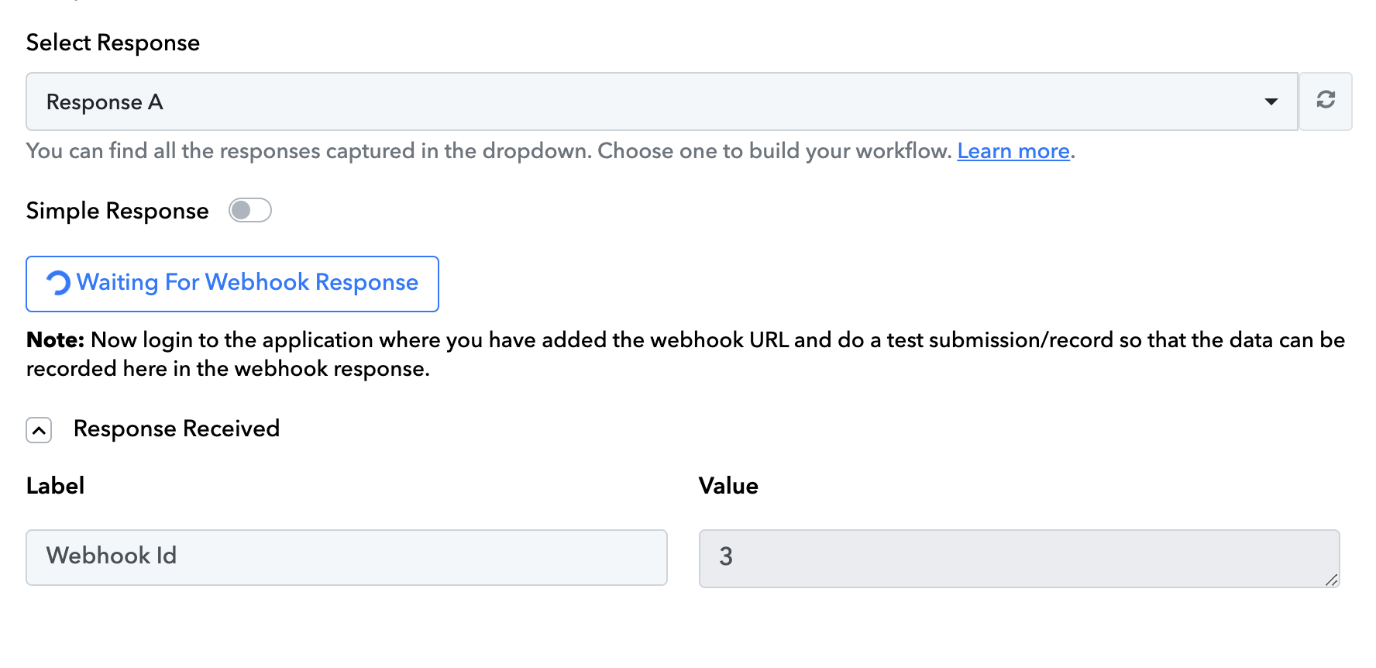Open the Select Response dropdown
The height and width of the screenshot is (668, 1376).
(x=662, y=102)
